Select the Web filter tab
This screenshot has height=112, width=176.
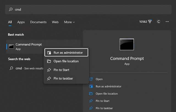[55, 22]
